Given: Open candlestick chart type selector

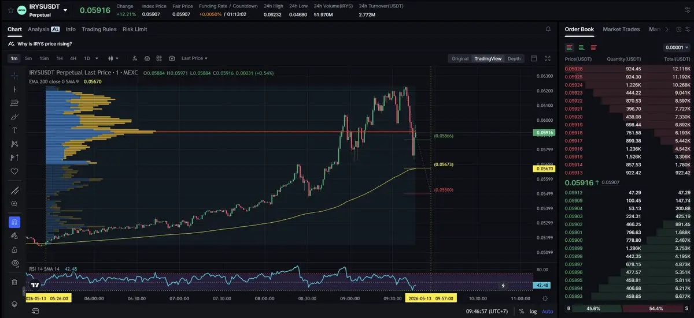Looking at the screenshot, I should tap(113, 58).
